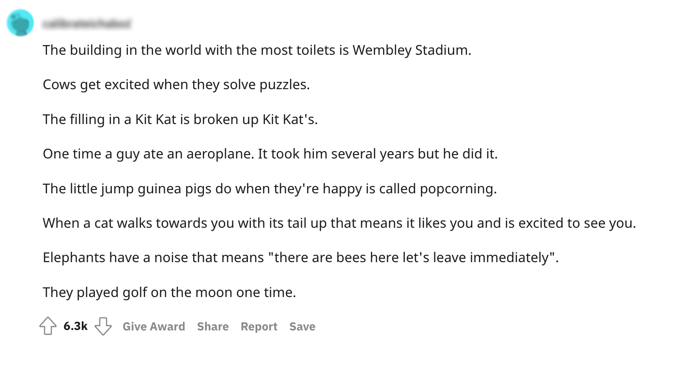Share this comment
This screenshot has width=679, height=376.
tap(213, 327)
